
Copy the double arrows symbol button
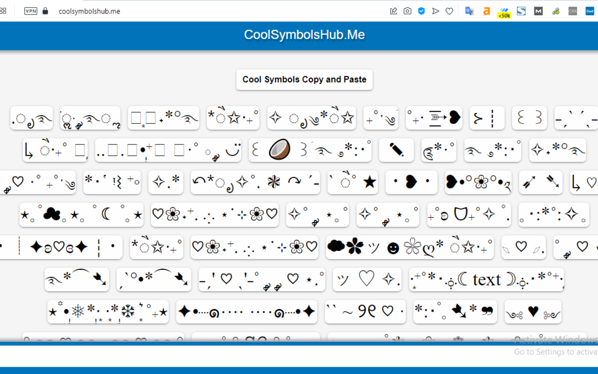(541, 182)
